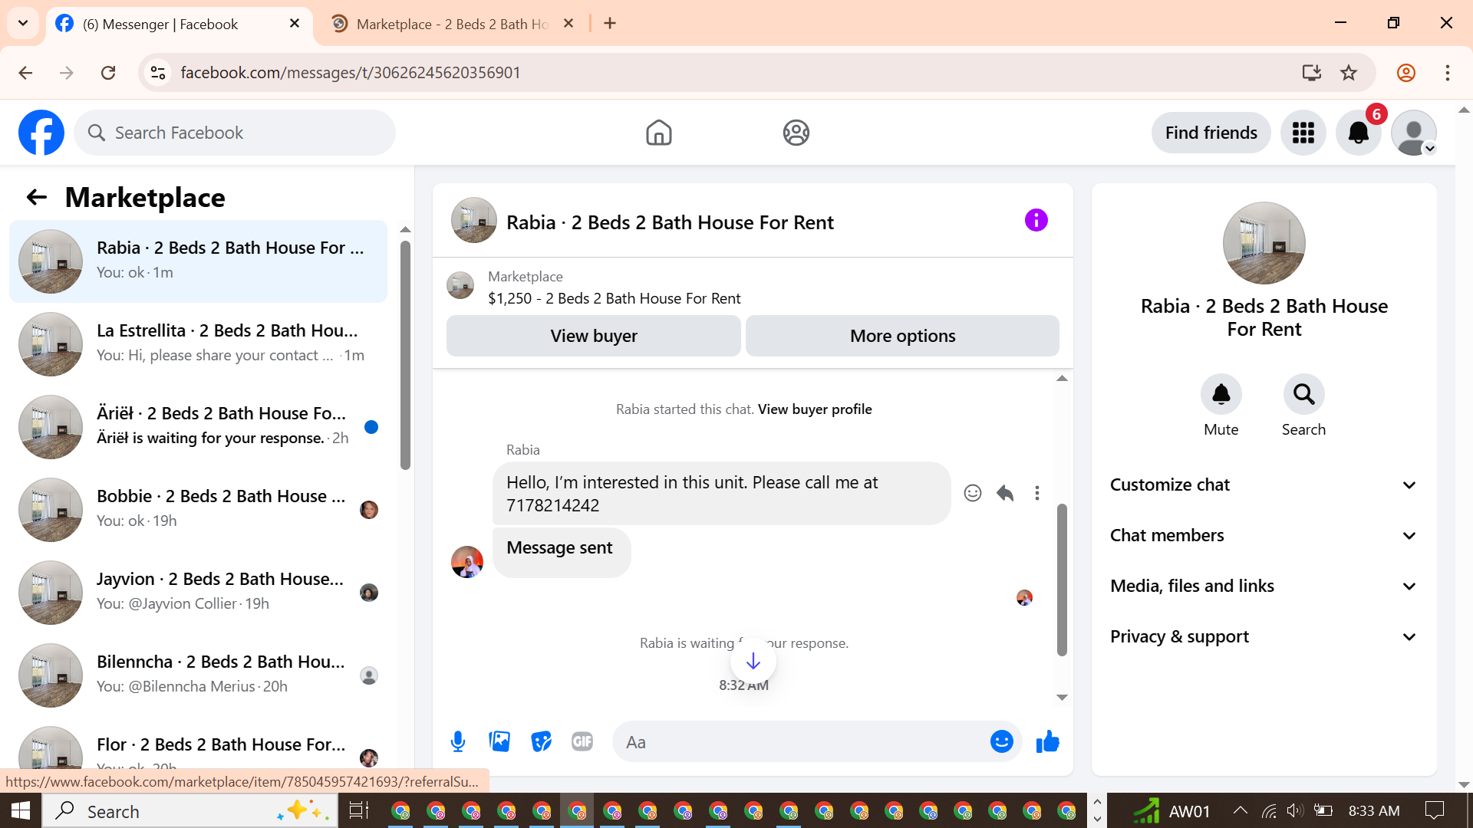Click the View buyer button
This screenshot has height=828, width=1473.
(x=594, y=336)
